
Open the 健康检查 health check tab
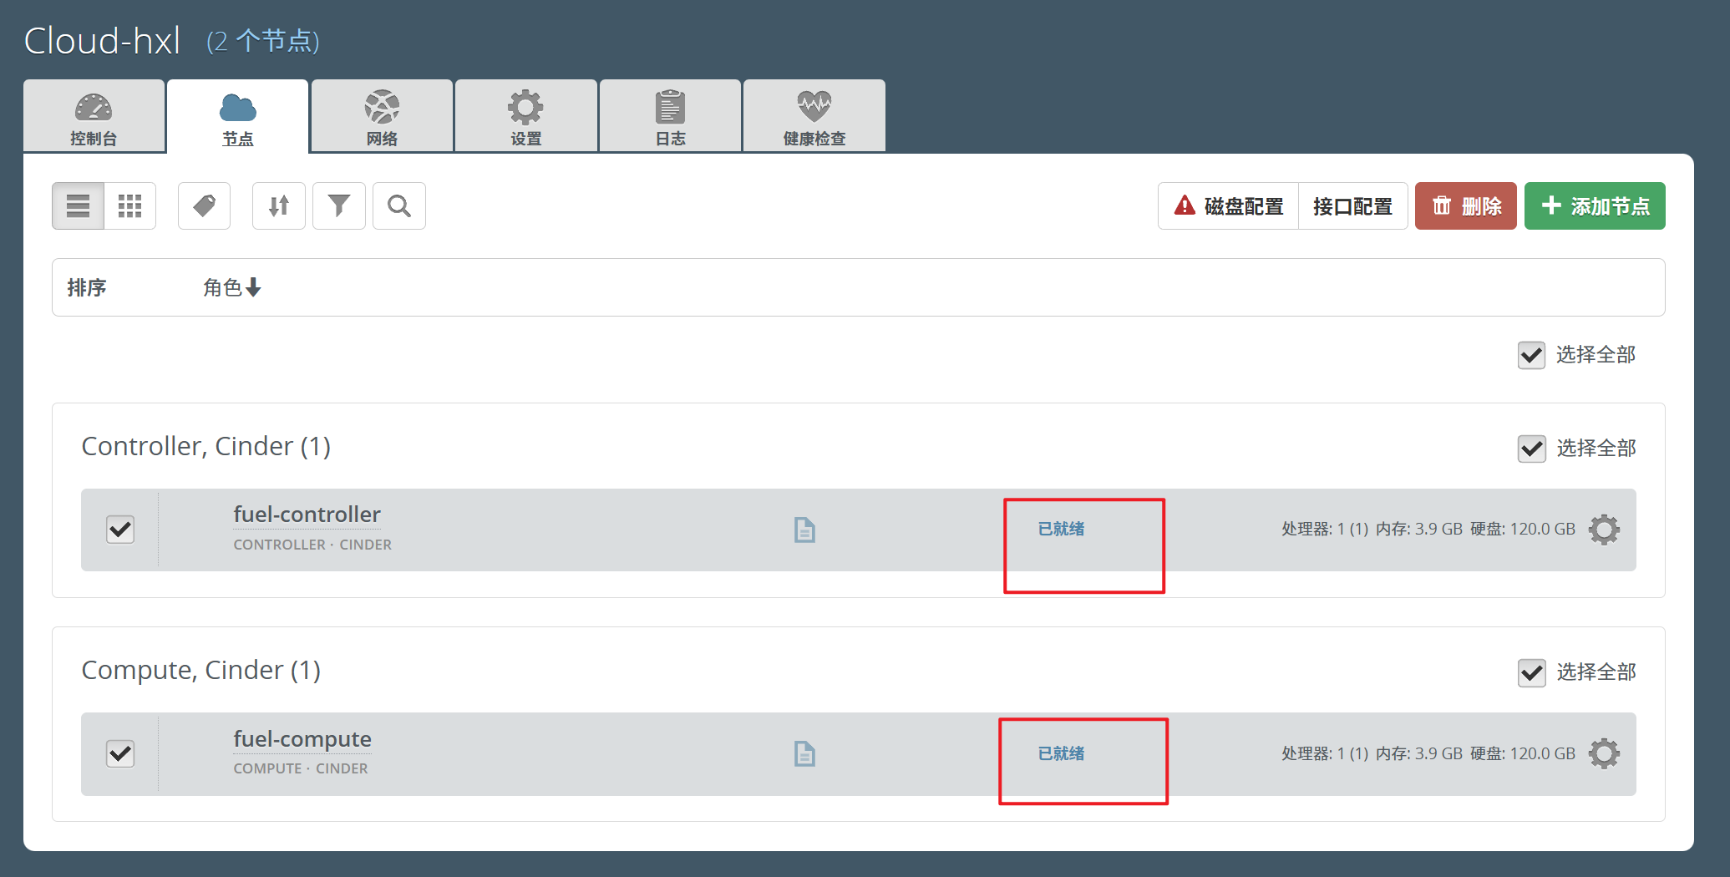pyautogui.click(x=814, y=116)
